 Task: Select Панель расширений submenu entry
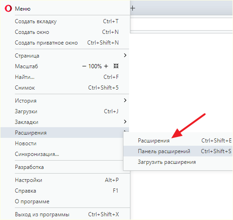click(178, 151)
